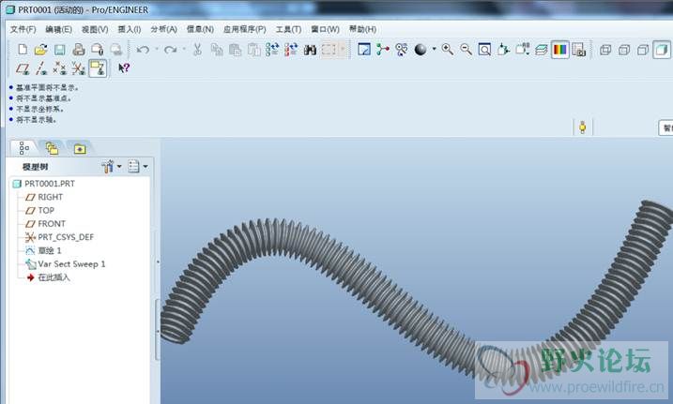Viewport: 673px width, 404px height.
Task: Switch to wireframe display style
Action: 605,50
